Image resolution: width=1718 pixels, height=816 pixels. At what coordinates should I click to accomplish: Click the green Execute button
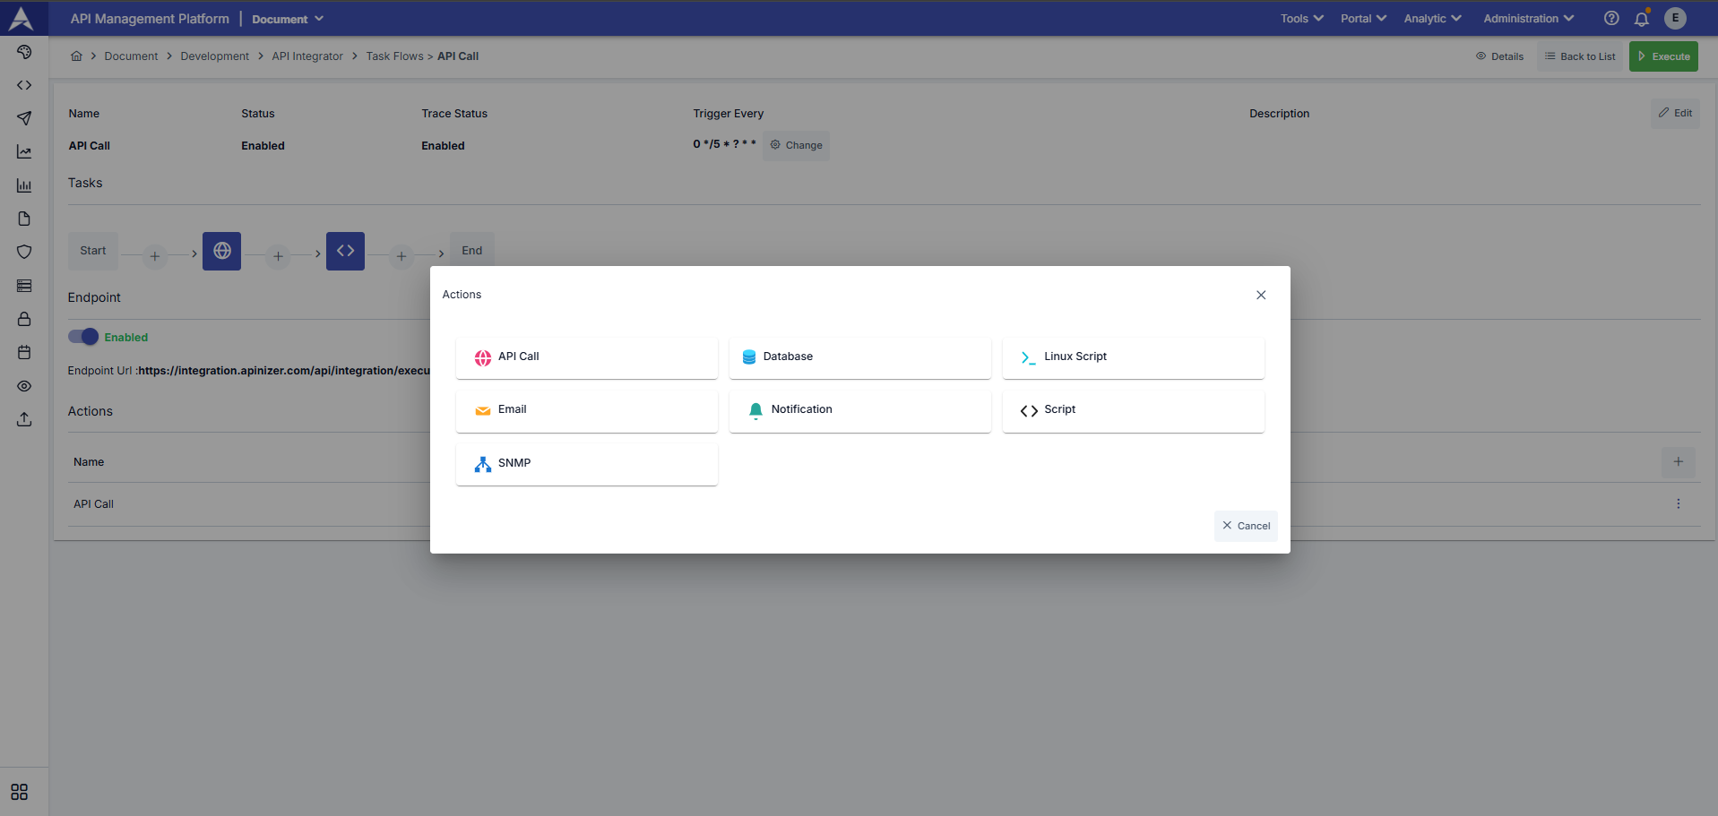[x=1663, y=56]
